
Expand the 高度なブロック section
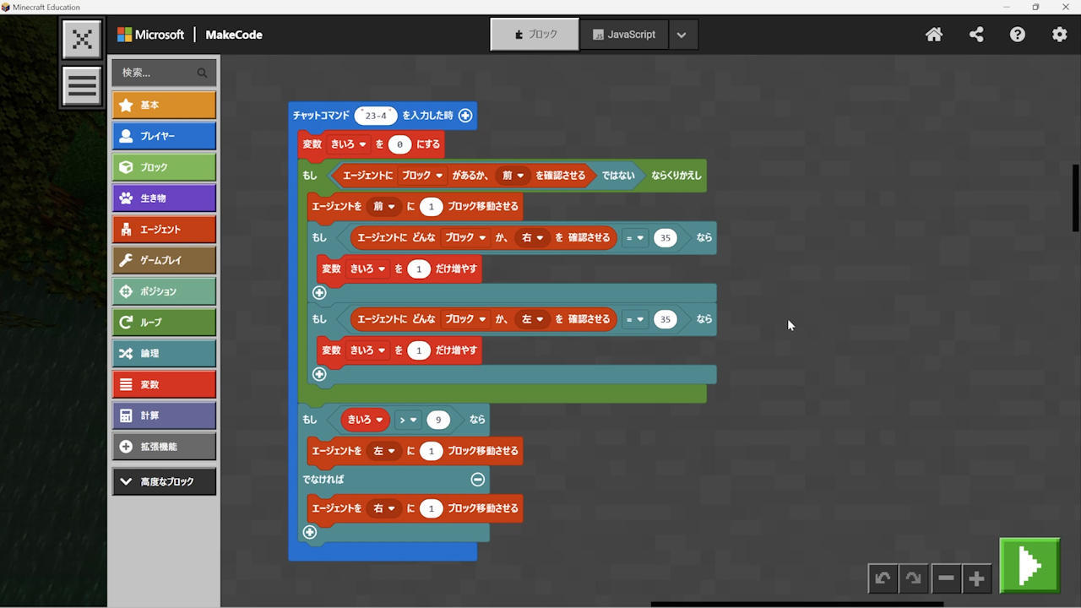click(164, 481)
